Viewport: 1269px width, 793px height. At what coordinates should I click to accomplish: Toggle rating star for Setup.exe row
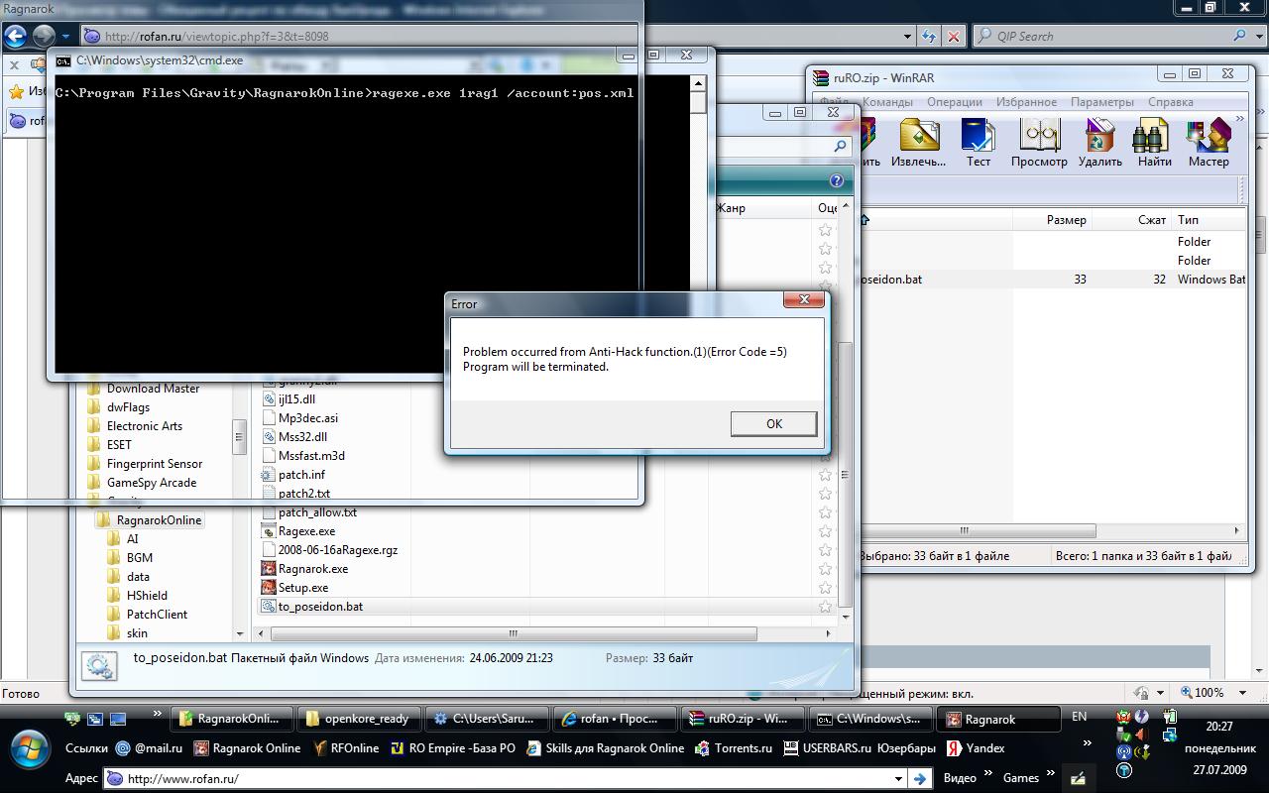825,588
